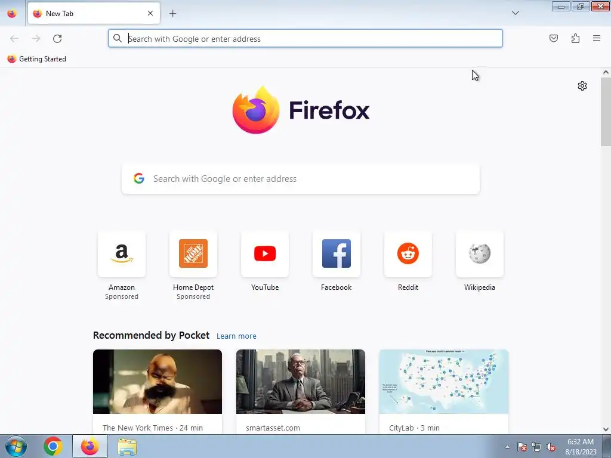Image resolution: width=611 pixels, height=458 pixels.
Task: Click the 'Sponsored' label under Home Depot
Action: (x=193, y=297)
